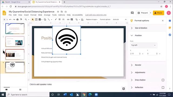This screenshot has width=173, height=97.
Task: Switch to grid view
Action: tap(20, 90)
